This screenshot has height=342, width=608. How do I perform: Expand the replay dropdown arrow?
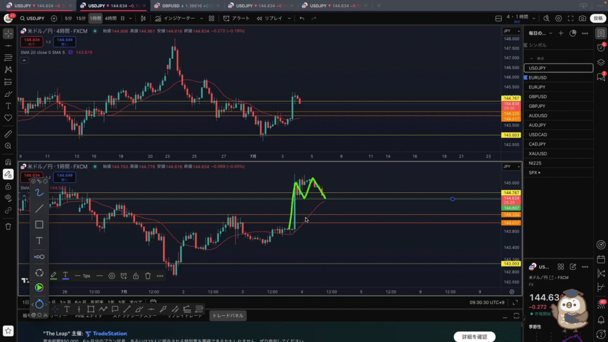click(289, 18)
